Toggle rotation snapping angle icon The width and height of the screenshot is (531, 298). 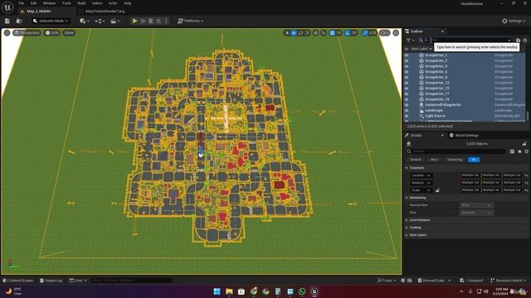(348, 33)
